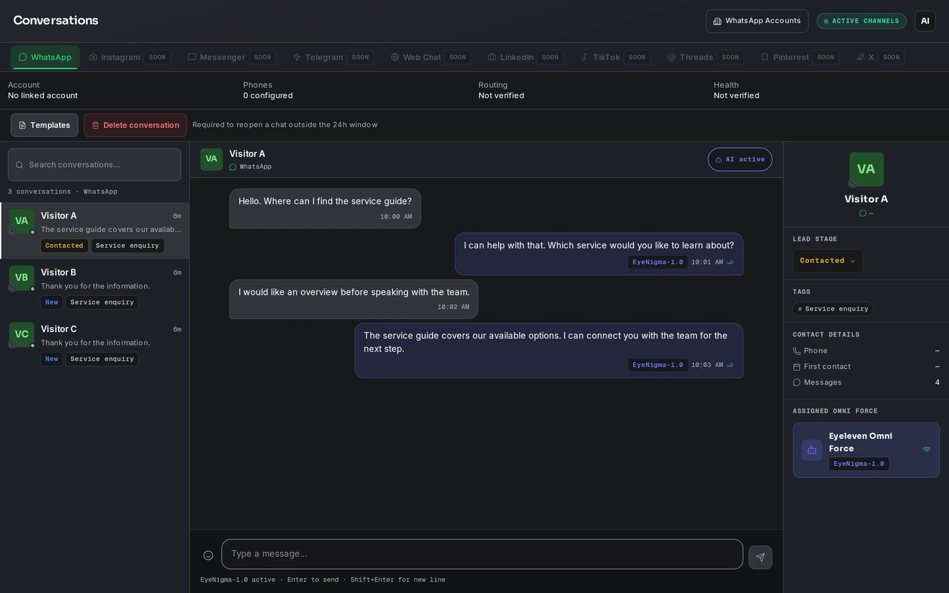The height and width of the screenshot is (593, 949).
Task: Click the calendar icon beside First contact
Action: pyautogui.click(x=797, y=367)
